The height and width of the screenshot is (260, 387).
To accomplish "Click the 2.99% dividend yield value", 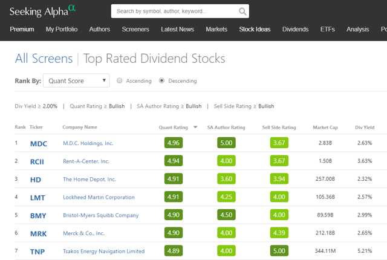I will point(365,215).
